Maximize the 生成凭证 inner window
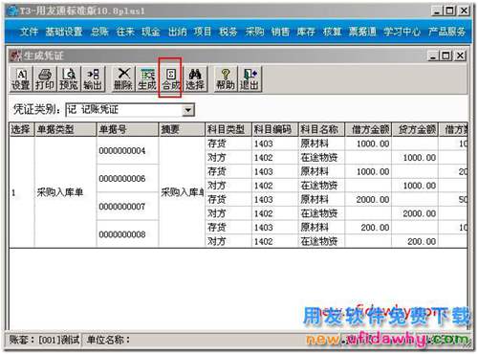Viewport: 478px width, 354px height. click(x=445, y=55)
